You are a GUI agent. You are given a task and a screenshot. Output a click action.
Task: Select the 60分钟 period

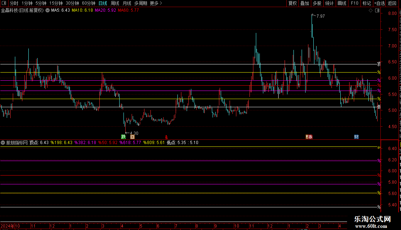(89, 3)
